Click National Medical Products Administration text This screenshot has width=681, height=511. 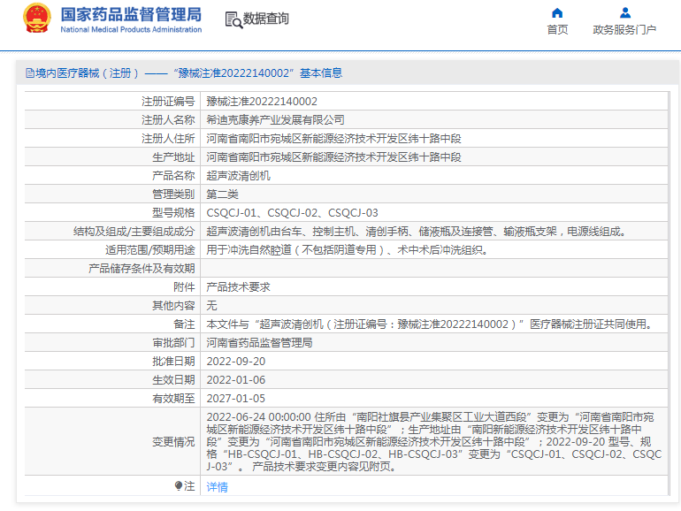pos(131,29)
